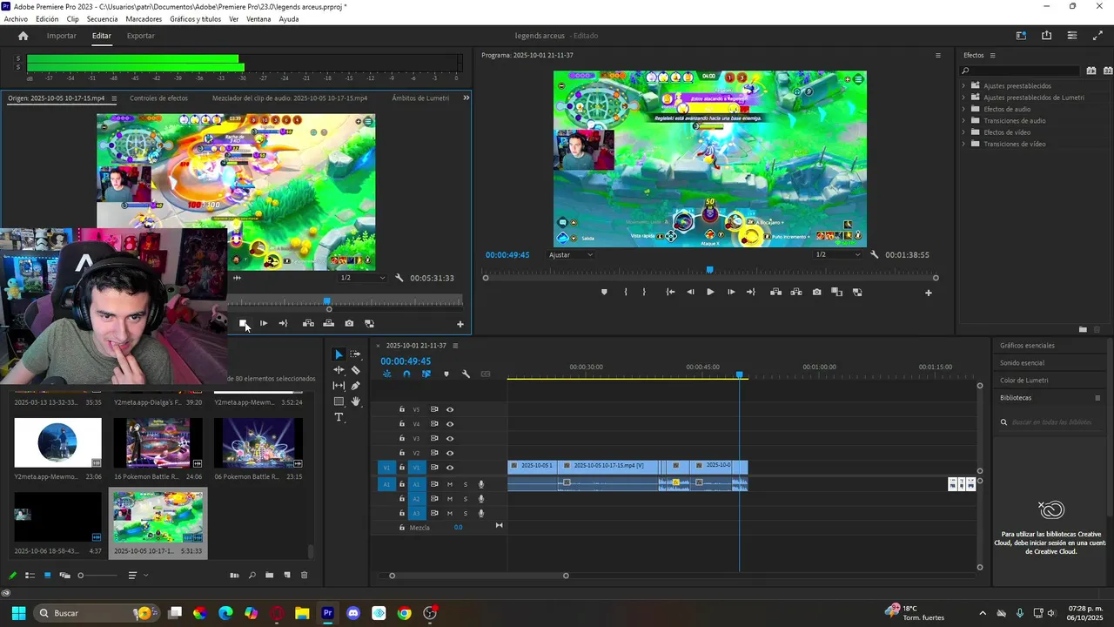
Task: Click Lift button in Program monitor
Action: click(775, 293)
